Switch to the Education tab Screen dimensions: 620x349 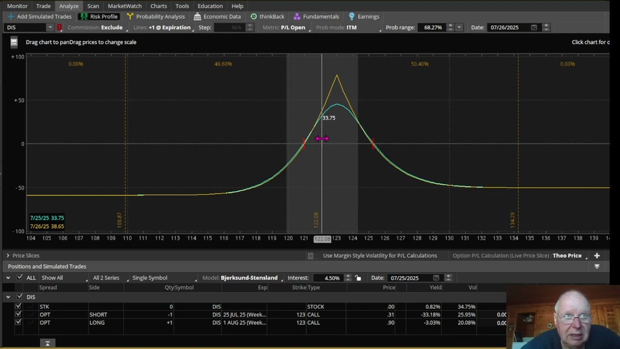[x=210, y=6]
